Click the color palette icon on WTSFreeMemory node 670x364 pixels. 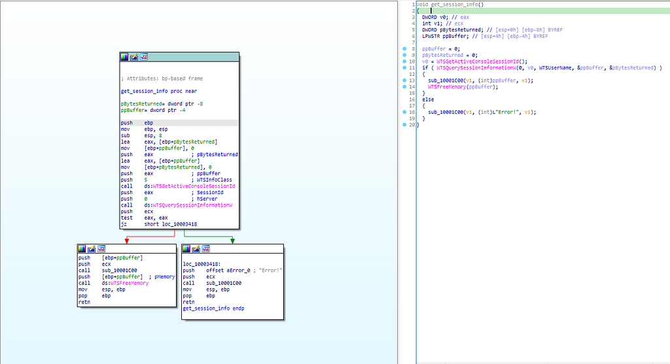coord(82,249)
